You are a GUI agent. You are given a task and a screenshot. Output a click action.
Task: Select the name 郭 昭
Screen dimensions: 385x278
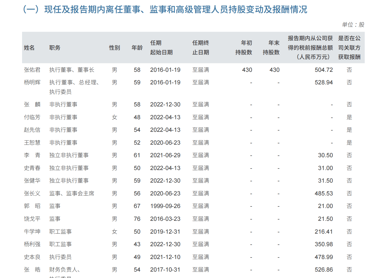[32, 206]
